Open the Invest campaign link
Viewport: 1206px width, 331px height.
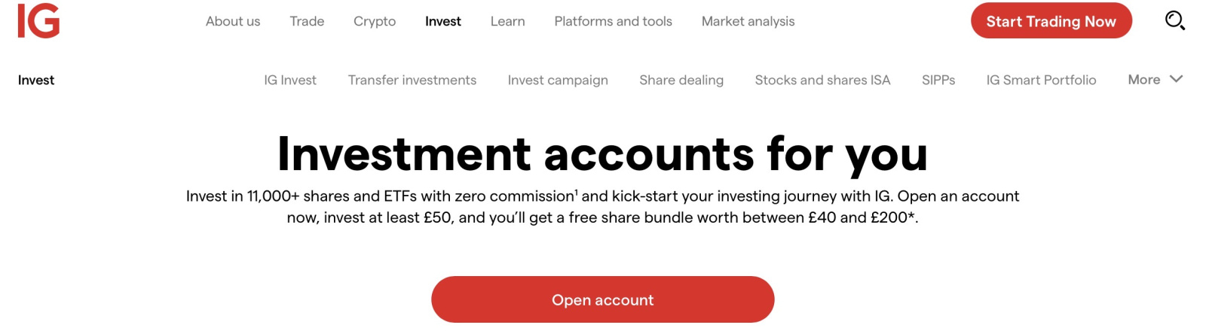(558, 80)
